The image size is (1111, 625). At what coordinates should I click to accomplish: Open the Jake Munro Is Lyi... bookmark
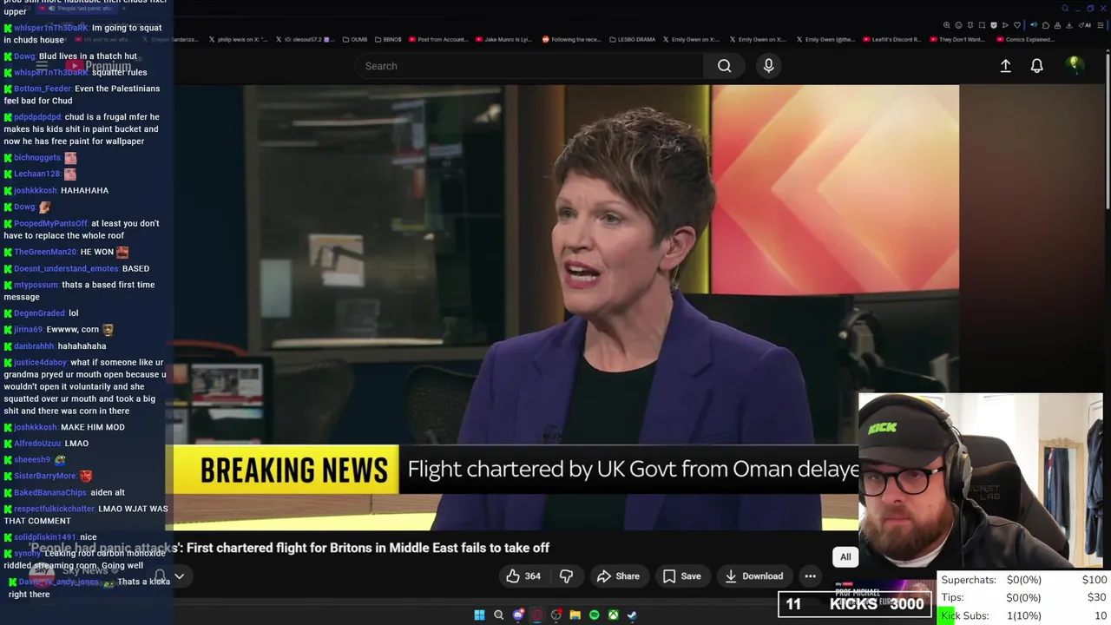point(504,40)
